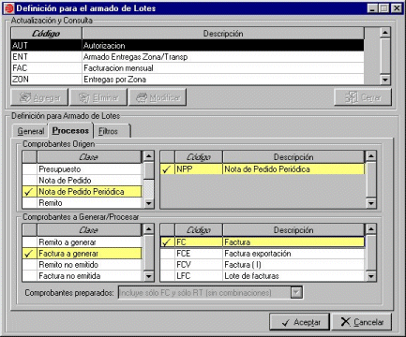Click the Aceptar checkmark icon
Screen dimensions: 406x337
pyautogui.click(x=286, y=323)
